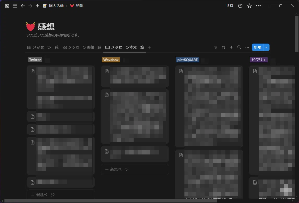Screen dimensions: 299x203
Task: Open 感想 breadcrumb page
Action: pos(77,6)
